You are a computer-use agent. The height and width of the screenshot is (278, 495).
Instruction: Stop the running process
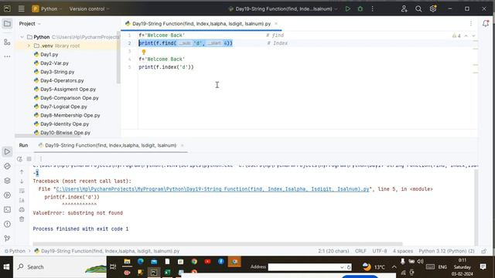29,159
